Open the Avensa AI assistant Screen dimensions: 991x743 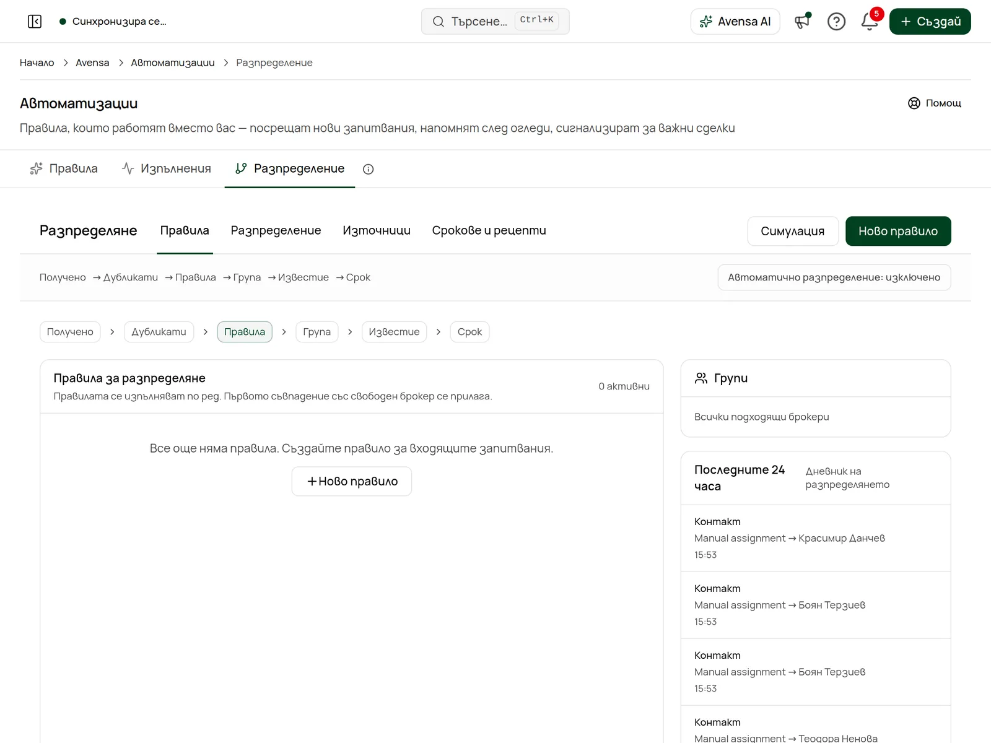pyautogui.click(x=735, y=22)
